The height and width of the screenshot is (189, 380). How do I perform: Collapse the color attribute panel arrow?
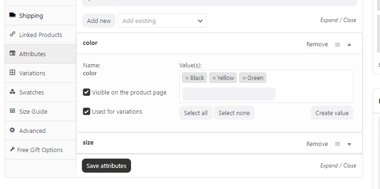coord(349,44)
